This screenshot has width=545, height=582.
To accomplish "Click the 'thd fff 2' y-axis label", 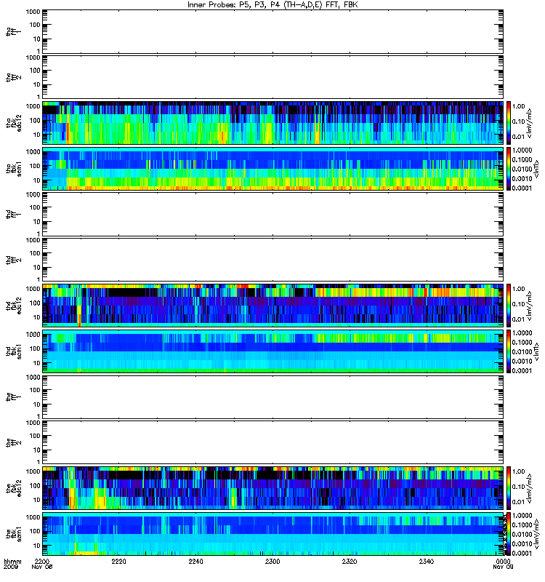I will click(13, 260).
